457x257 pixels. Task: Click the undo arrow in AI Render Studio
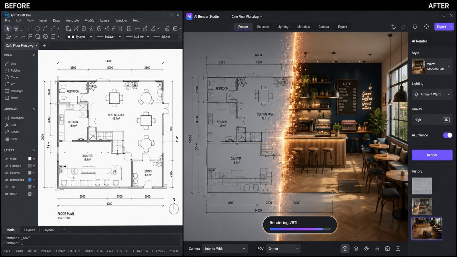393,27
